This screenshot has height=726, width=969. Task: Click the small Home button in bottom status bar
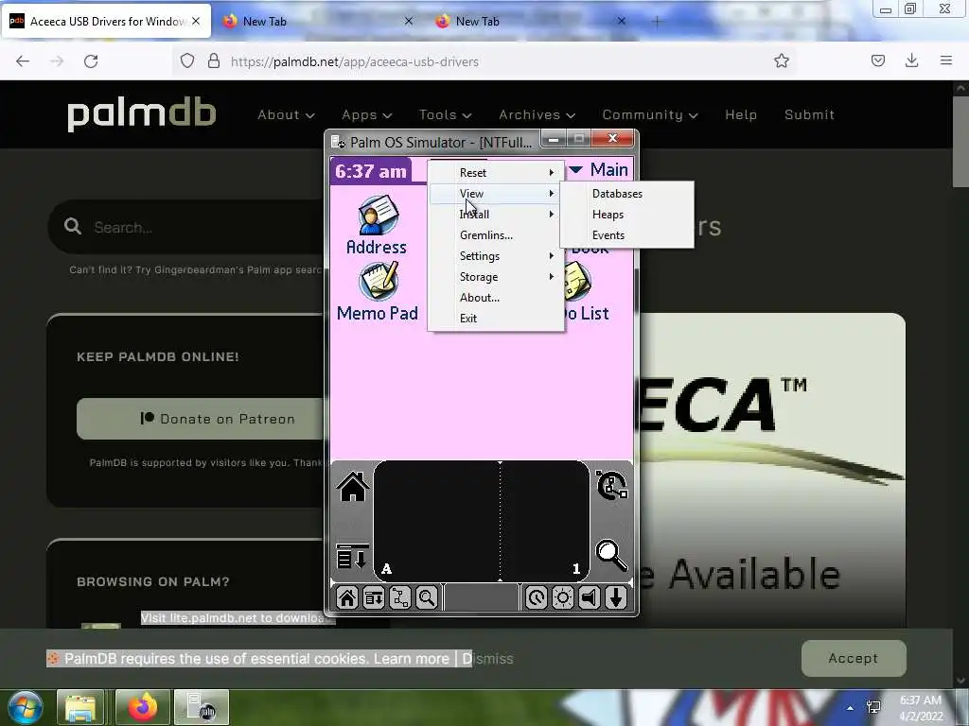347,597
